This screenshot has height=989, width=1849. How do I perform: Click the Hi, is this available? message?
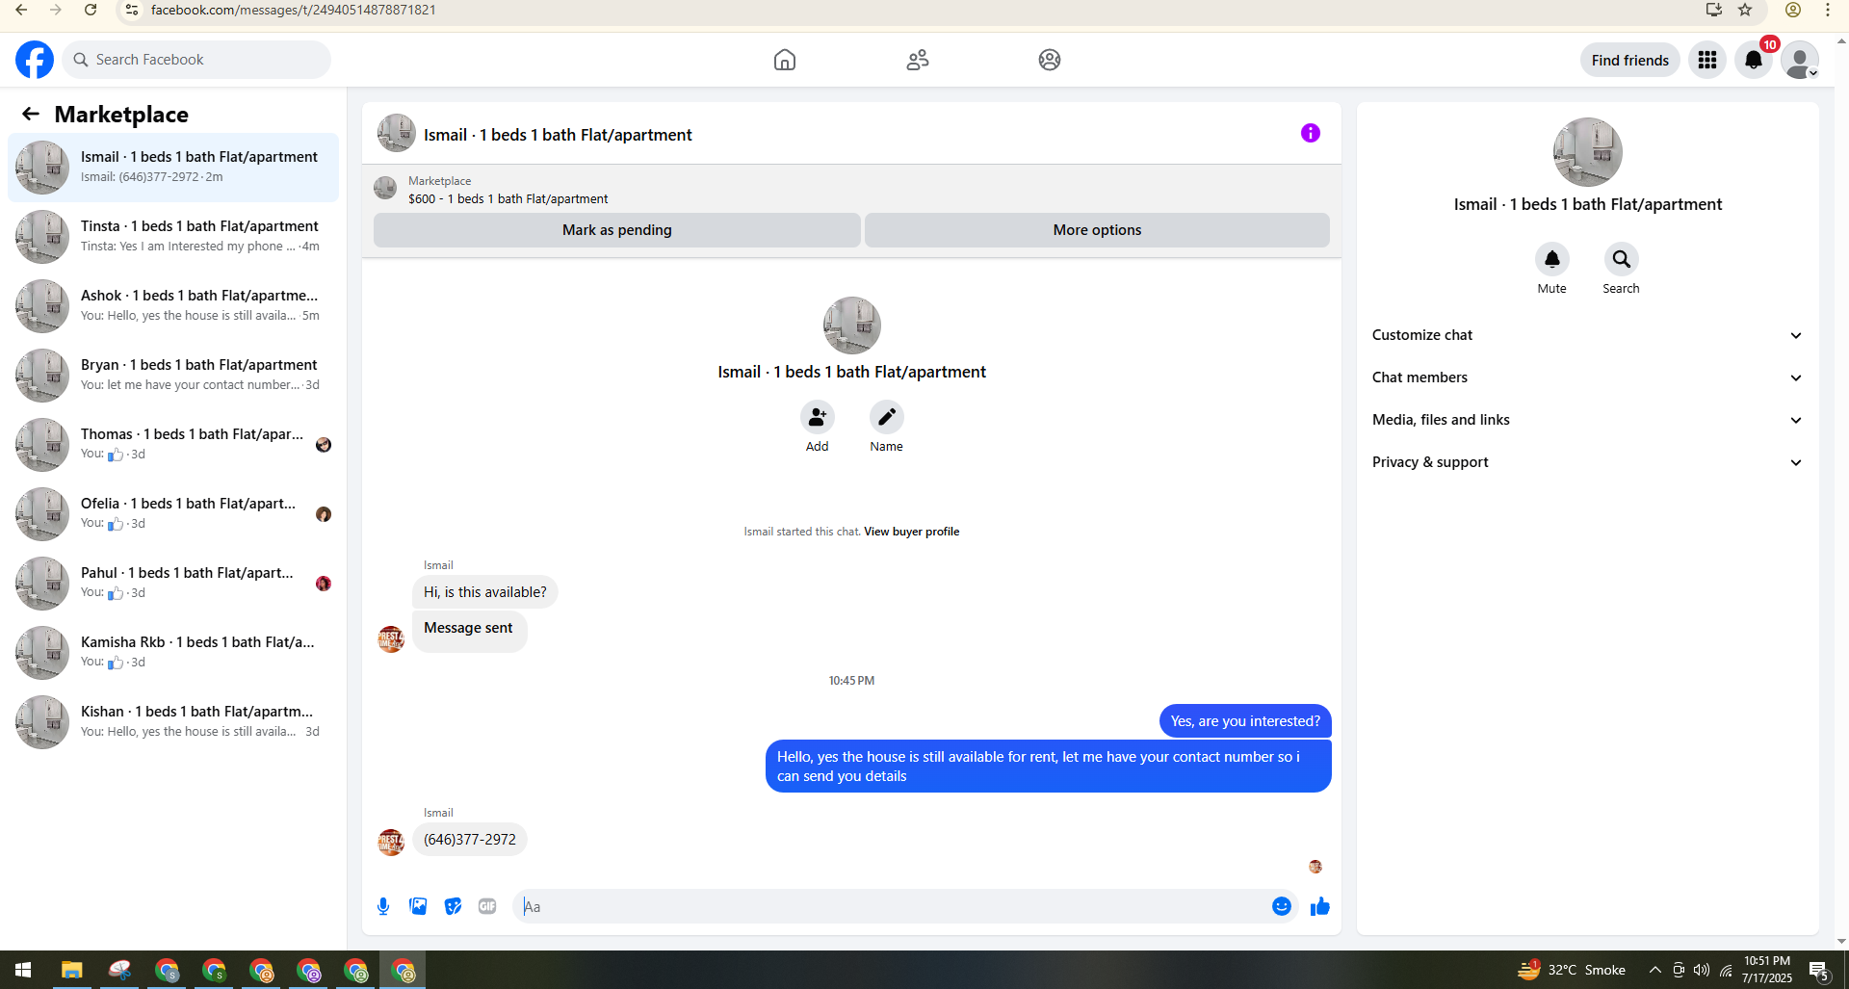484,592
